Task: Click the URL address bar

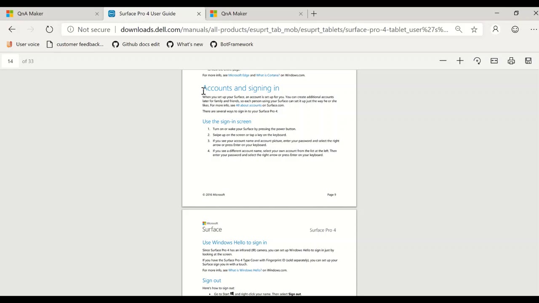Action: pos(284,29)
